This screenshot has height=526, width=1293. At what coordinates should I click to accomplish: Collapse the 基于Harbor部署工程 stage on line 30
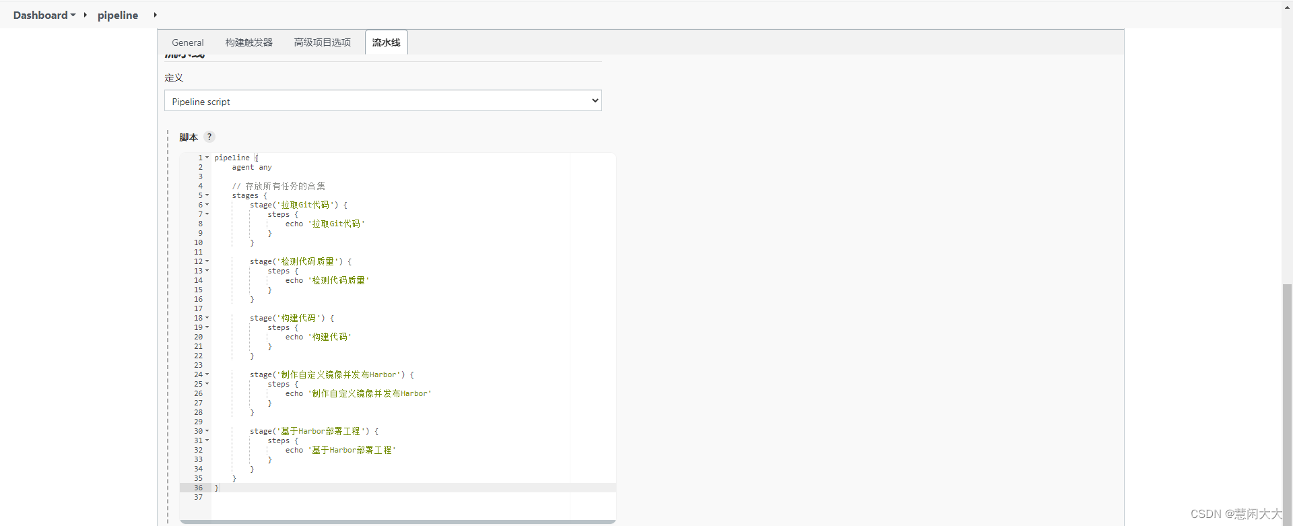point(207,431)
